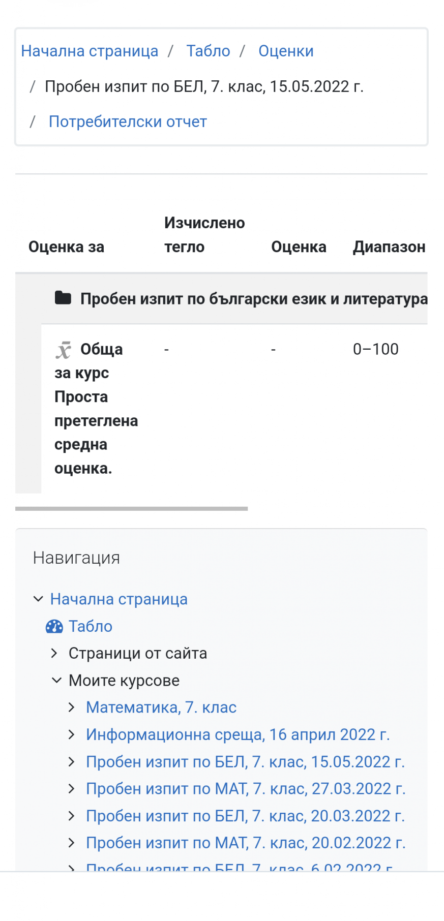Click the horizontal scrollbar under the grades table

131,508
